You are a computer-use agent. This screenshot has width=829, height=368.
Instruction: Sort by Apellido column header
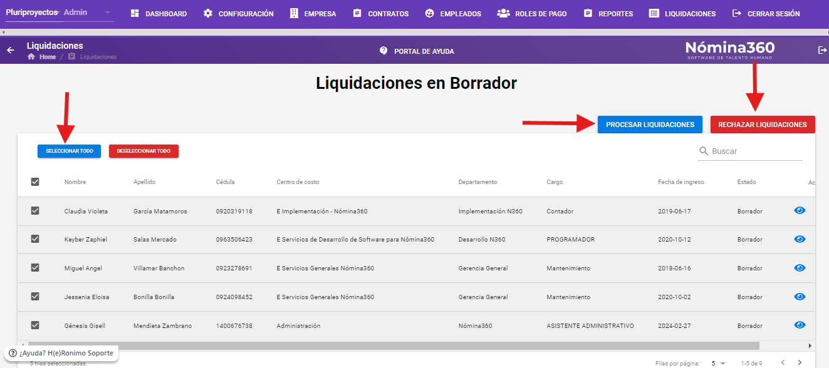click(x=144, y=182)
